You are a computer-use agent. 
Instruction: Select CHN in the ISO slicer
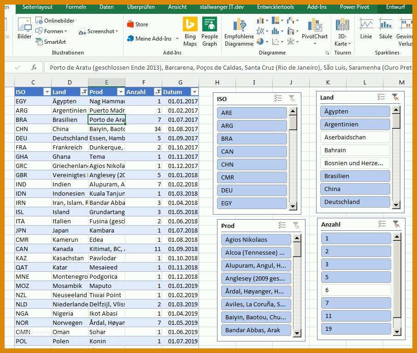point(252,165)
